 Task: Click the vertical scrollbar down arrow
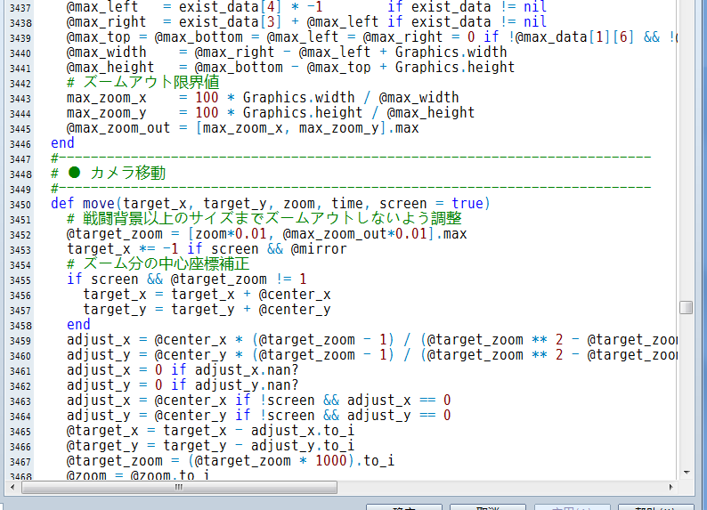coord(687,472)
